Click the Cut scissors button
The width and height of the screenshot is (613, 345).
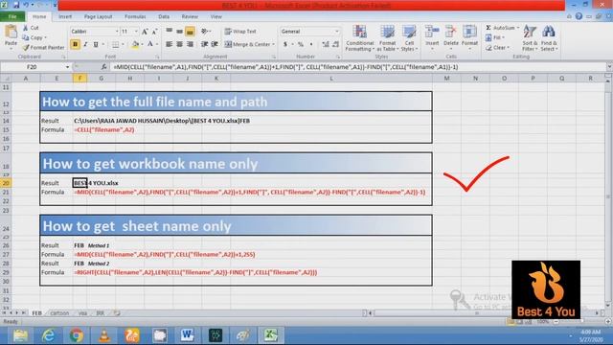[31, 28]
